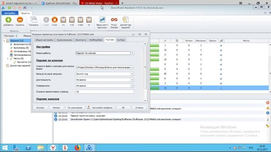Click statistics column header icon
This screenshot has height=152, width=271.
221,41
